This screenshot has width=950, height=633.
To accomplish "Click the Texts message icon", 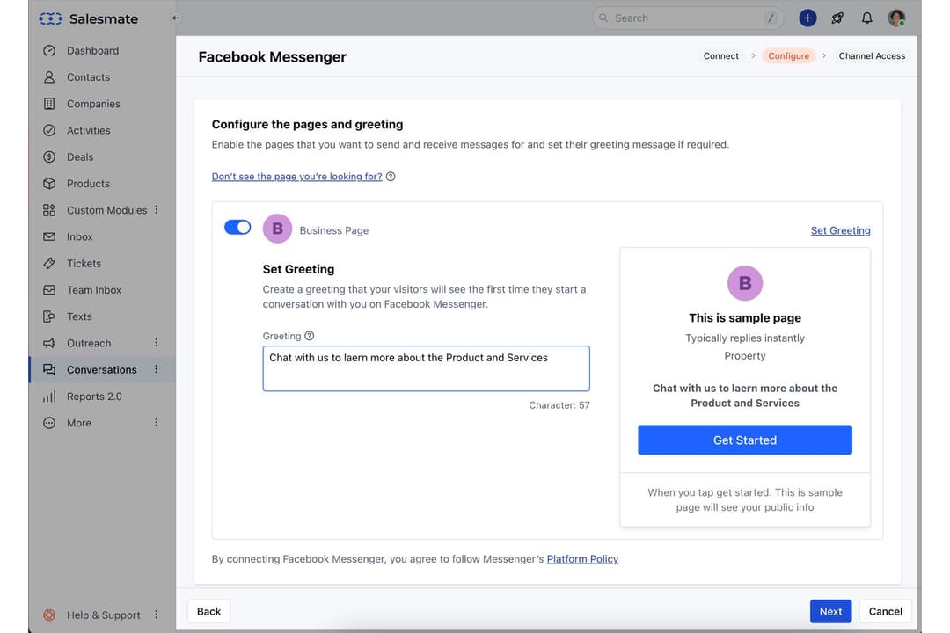I will coord(49,316).
